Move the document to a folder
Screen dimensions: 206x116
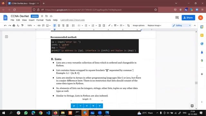(46, 16)
